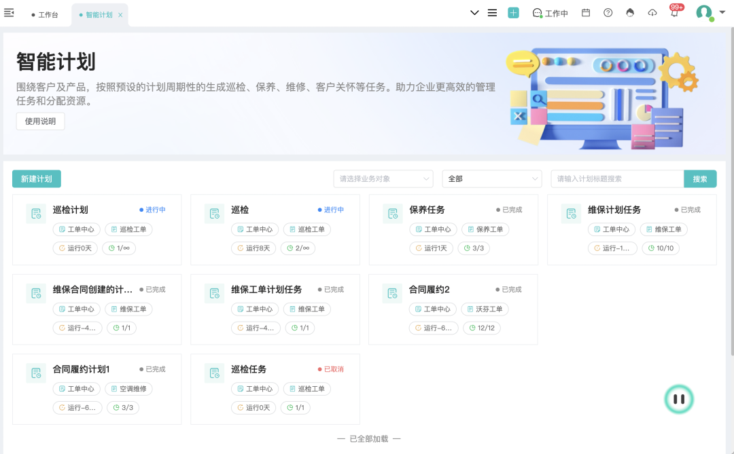Open the help question-mark icon
Screen dimensions: 734x454
click(608, 12)
